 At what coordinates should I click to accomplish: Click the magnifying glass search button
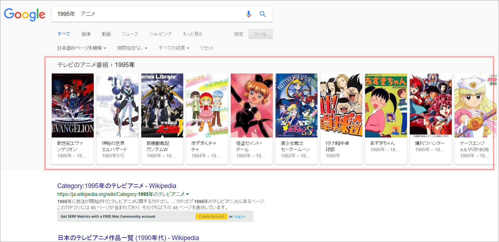[x=263, y=14]
